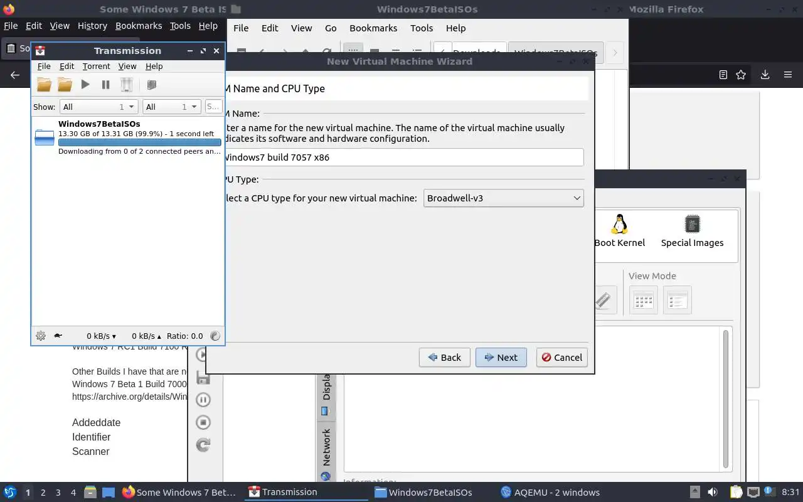
Task: Open volume control in system tray
Action: pos(713,492)
